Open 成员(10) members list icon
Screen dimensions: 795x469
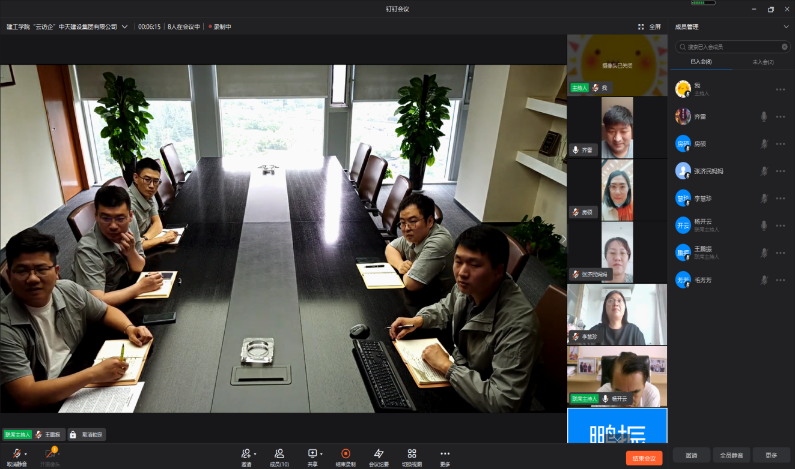click(x=279, y=453)
